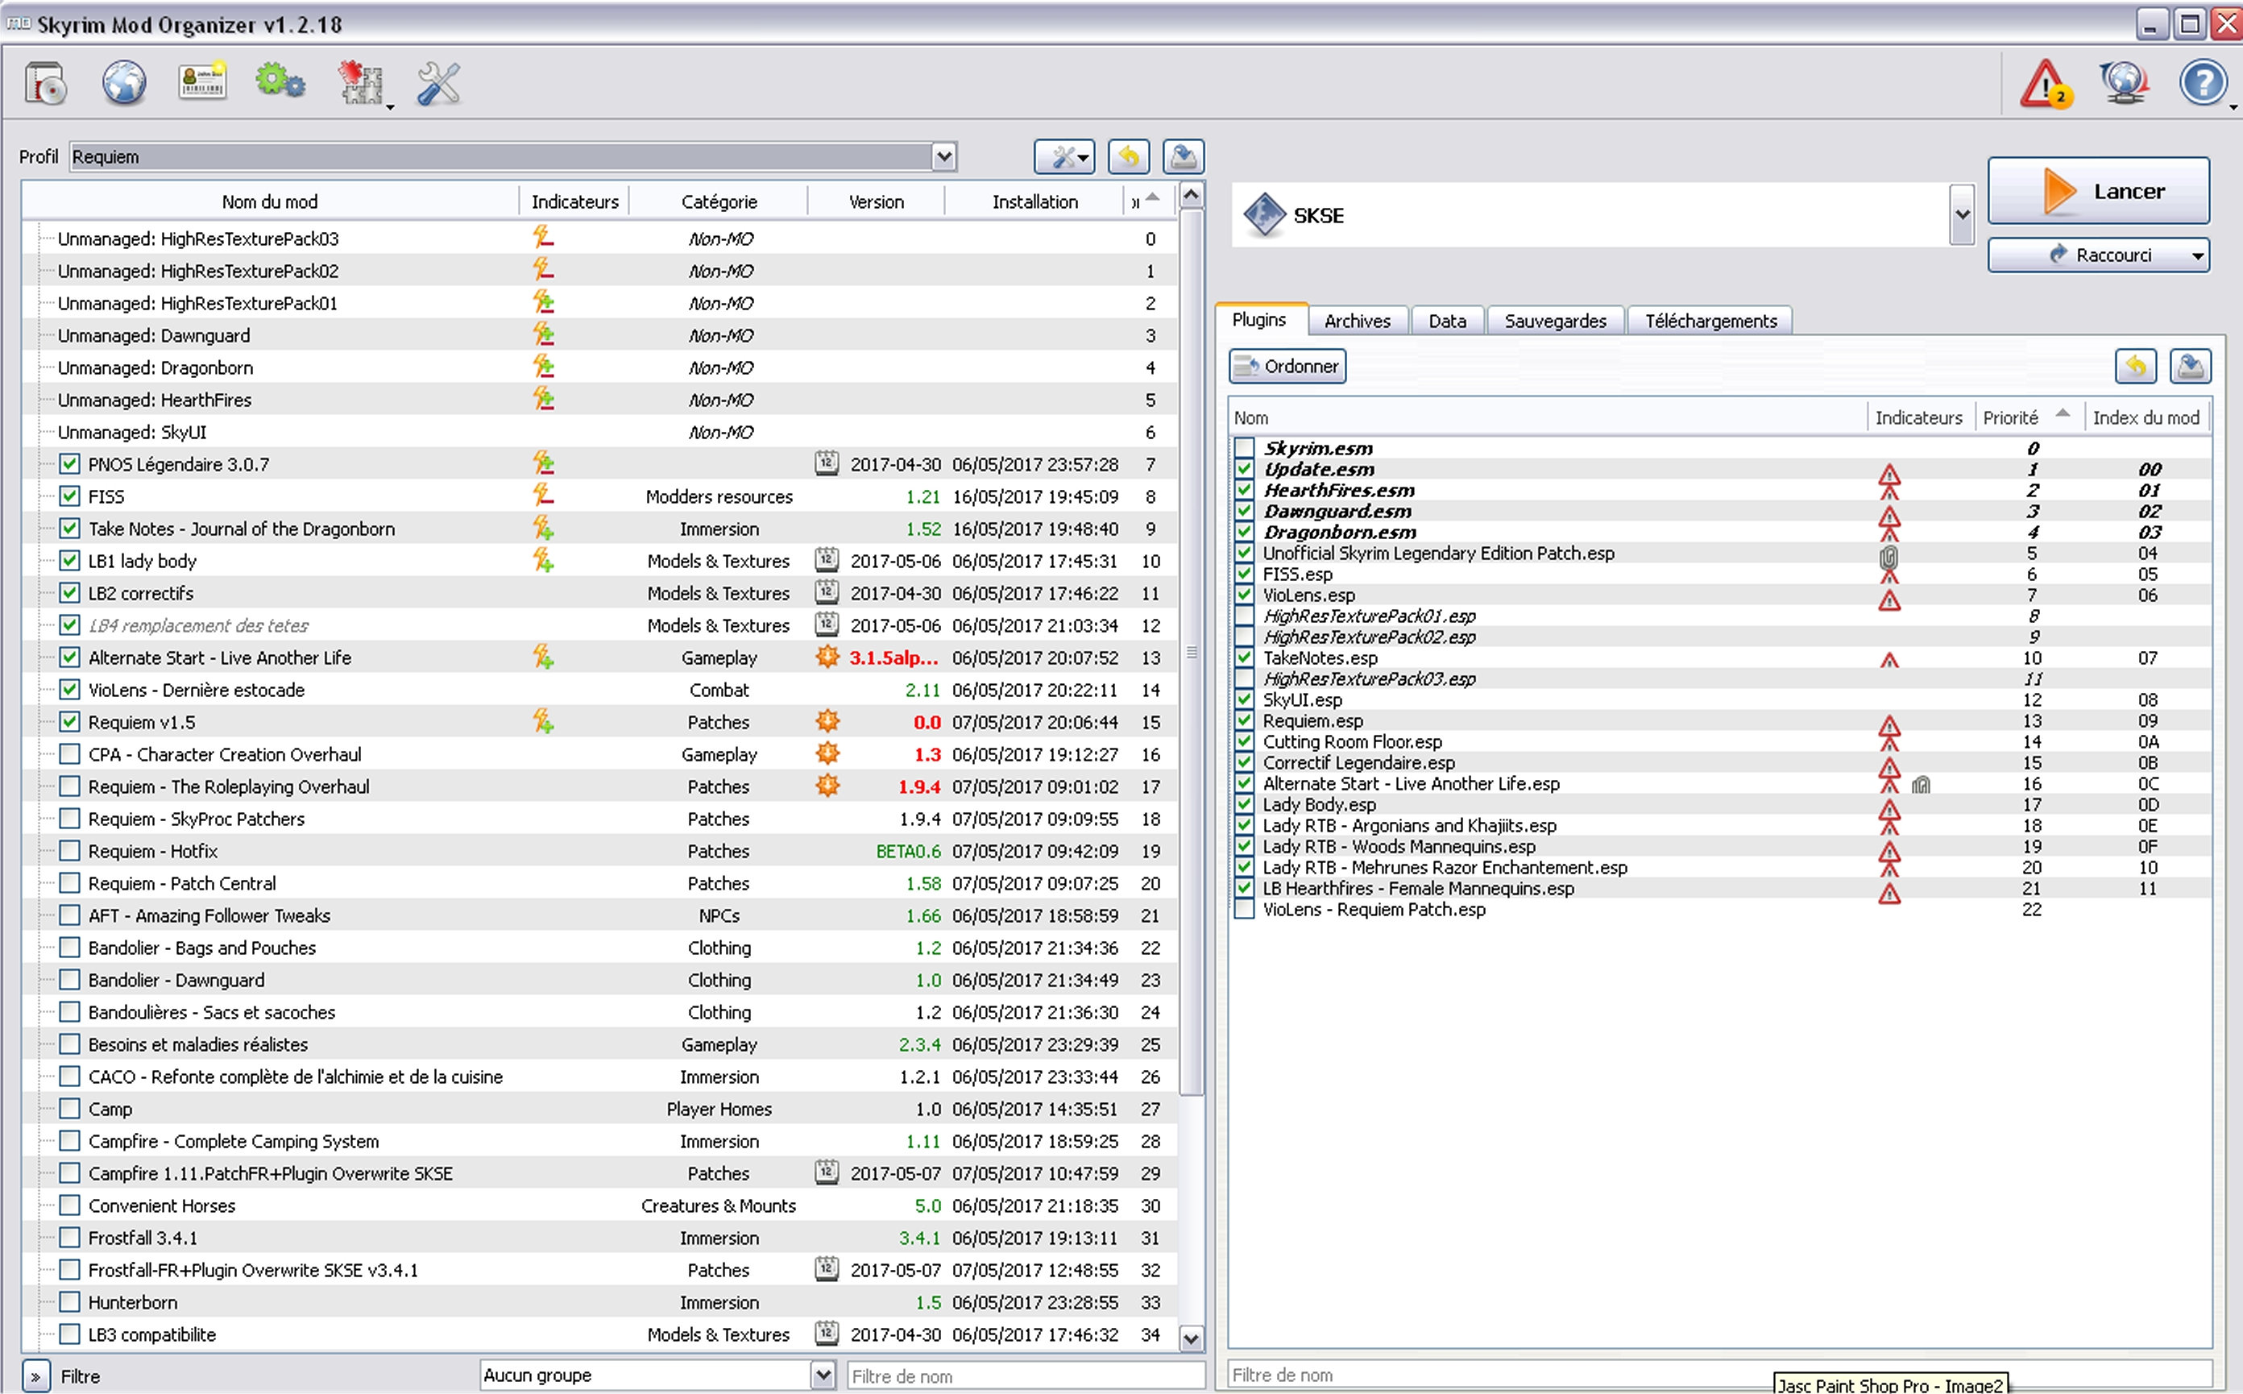Click the Problems warning triangle icon
Viewport: 2243px width, 1394px height.
click(x=2046, y=84)
